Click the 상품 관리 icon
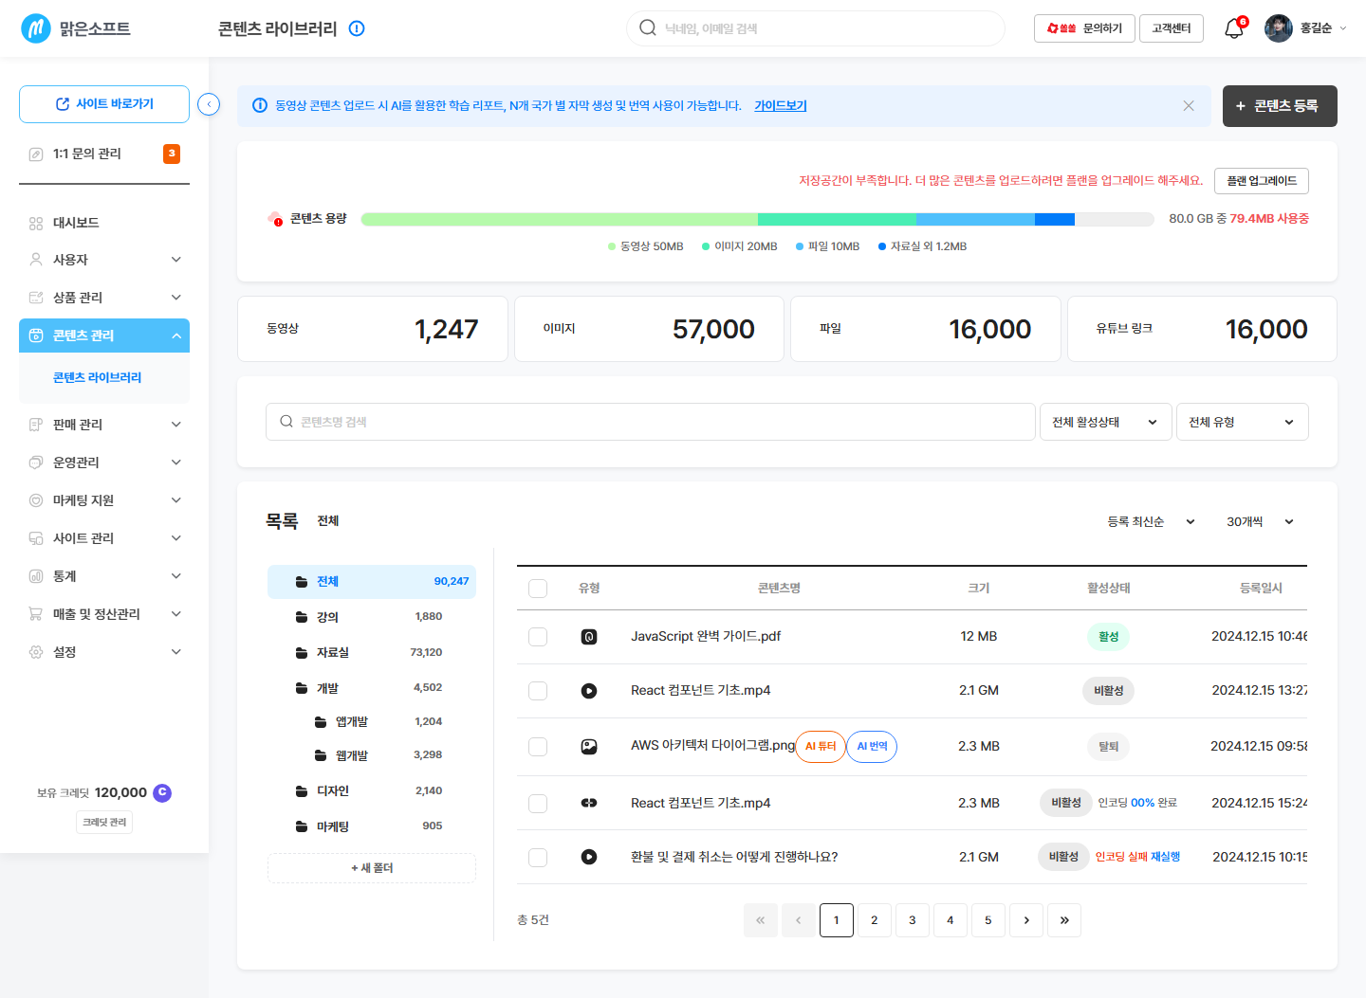This screenshot has height=998, width=1366. point(36,298)
